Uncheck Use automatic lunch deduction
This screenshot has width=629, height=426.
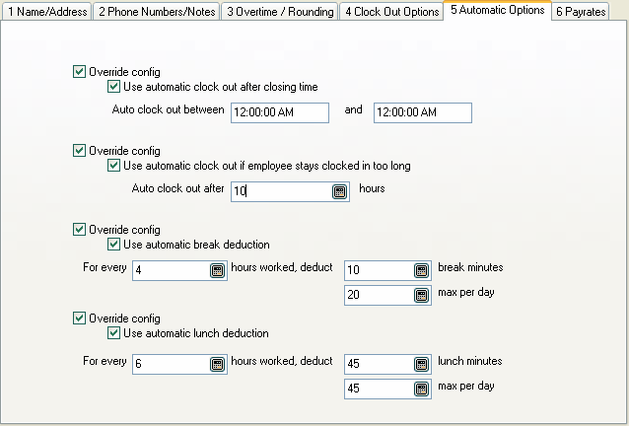[x=113, y=333]
